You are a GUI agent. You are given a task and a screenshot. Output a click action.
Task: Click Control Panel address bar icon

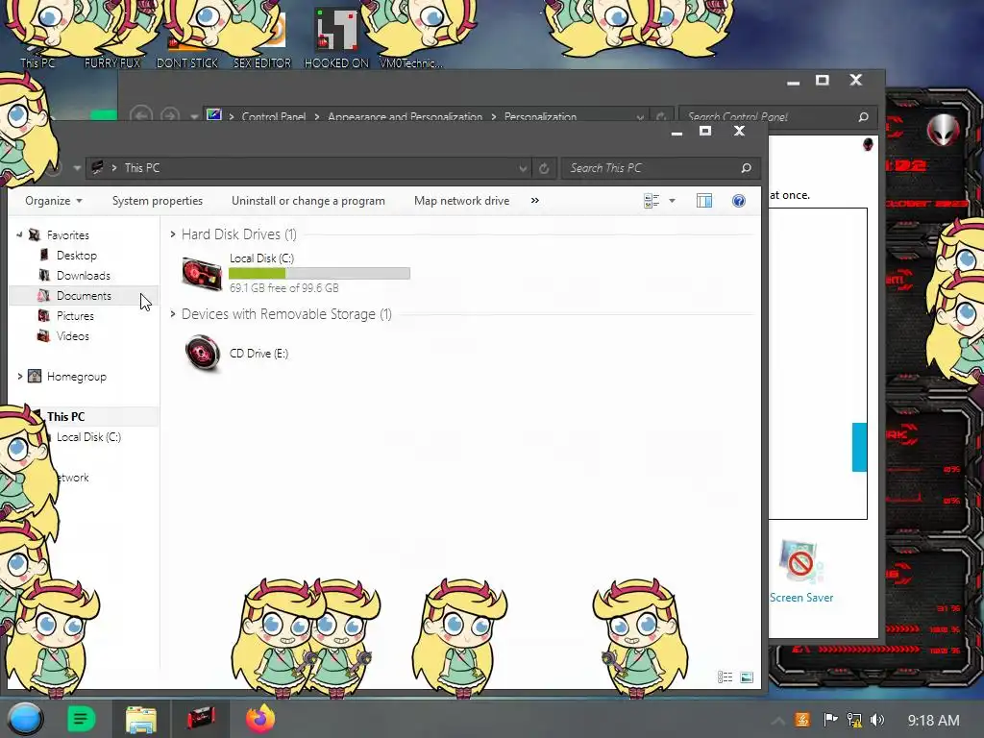[x=214, y=115]
